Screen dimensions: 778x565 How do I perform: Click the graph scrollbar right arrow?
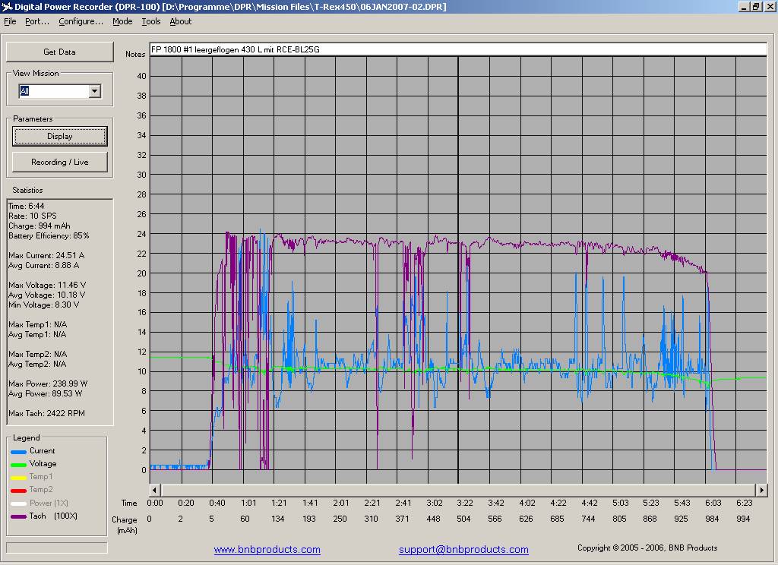(761, 490)
